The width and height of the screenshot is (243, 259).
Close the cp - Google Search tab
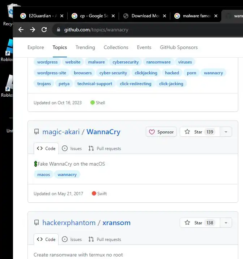coord(113,16)
